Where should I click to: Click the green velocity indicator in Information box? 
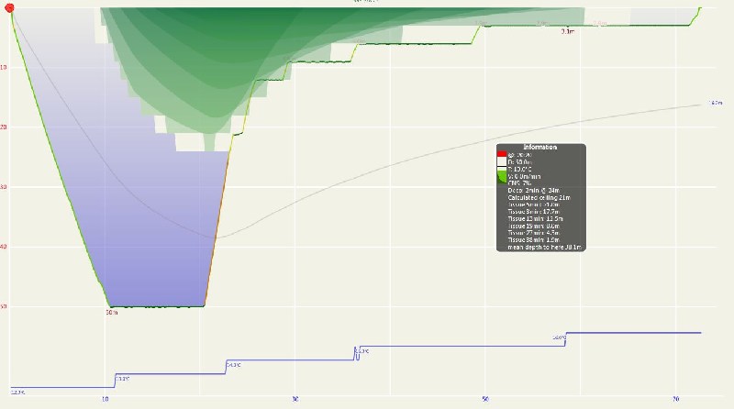(502, 177)
